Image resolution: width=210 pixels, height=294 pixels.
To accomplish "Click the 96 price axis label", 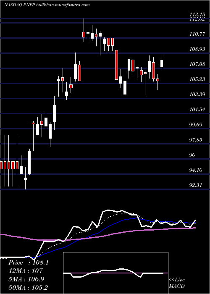I will [193, 155].
